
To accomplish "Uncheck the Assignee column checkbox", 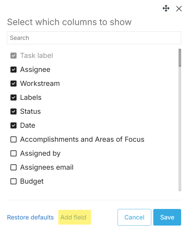I will [x=13, y=70].
